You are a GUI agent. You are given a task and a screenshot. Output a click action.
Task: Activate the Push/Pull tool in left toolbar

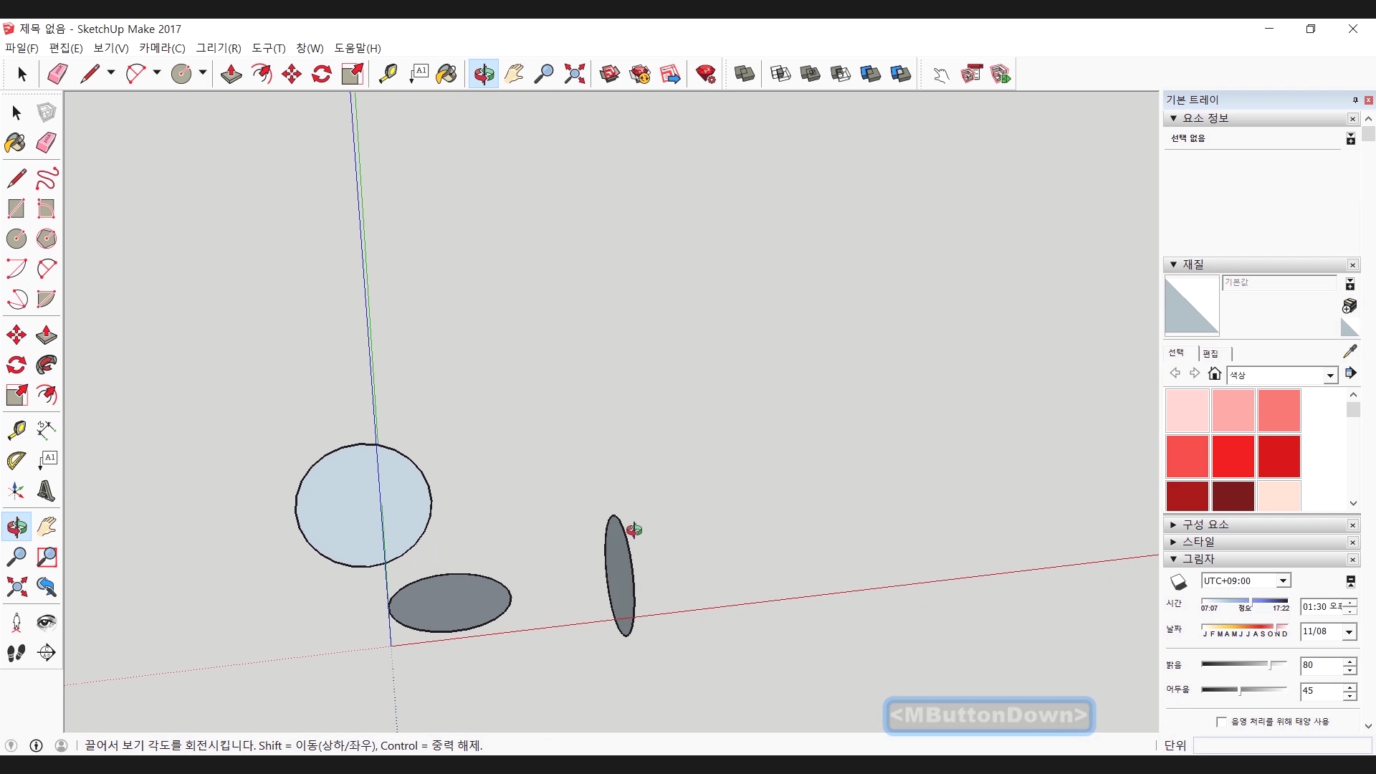point(46,335)
